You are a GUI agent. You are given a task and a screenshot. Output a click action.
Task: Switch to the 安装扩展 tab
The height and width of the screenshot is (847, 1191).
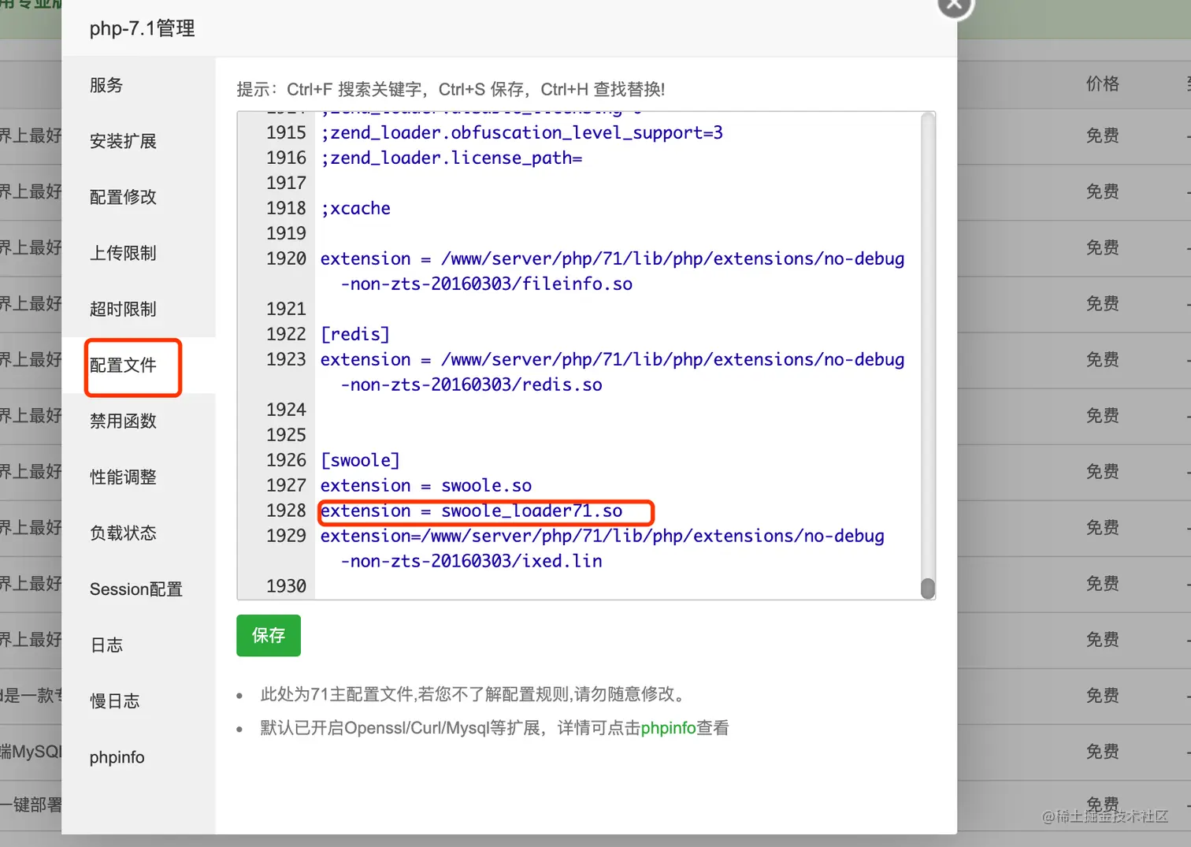123,141
